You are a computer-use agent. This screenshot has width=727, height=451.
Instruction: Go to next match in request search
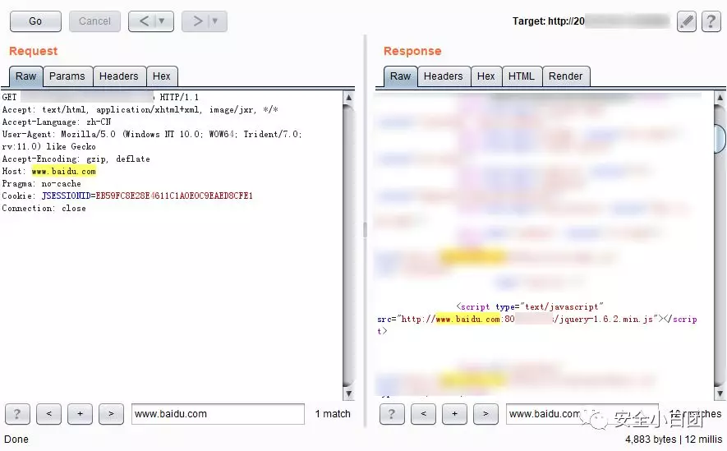click(111, 414)
